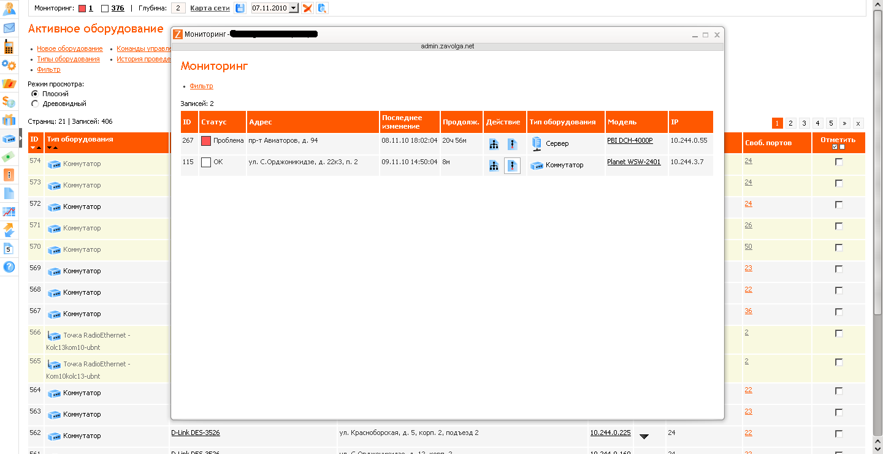Click the save floppy disk icon in top toolbar
The image size is (883, 454).
240,8
